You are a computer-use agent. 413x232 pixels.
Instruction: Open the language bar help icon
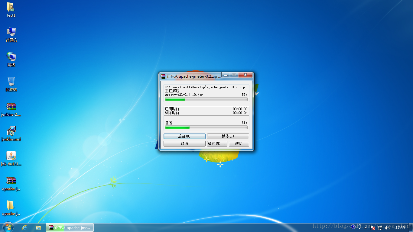tap(353, 227)
